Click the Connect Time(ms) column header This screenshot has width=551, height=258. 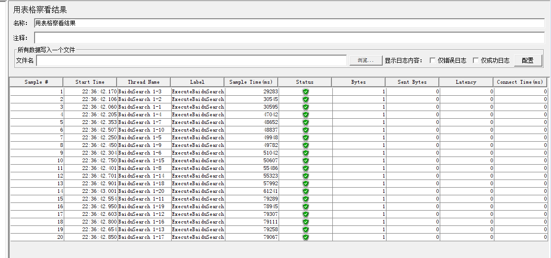click(520, 82)
